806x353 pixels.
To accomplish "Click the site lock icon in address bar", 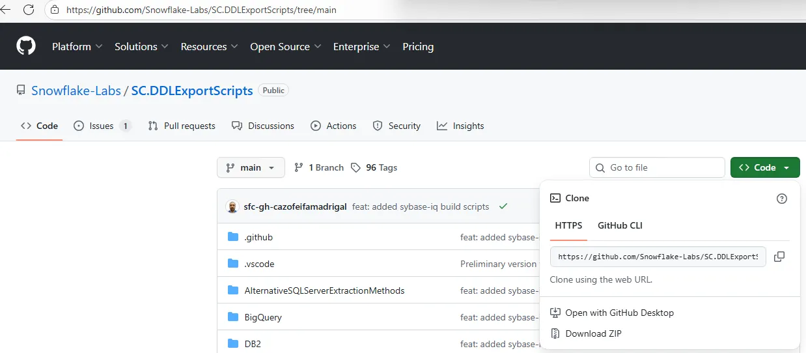I will (x=54, y=10).
